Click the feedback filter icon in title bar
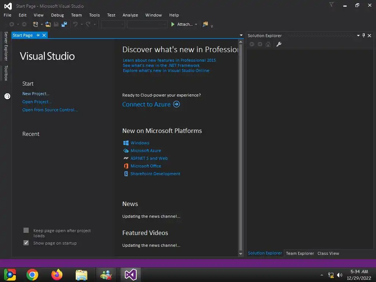376x282 pixels. (332, 5)
